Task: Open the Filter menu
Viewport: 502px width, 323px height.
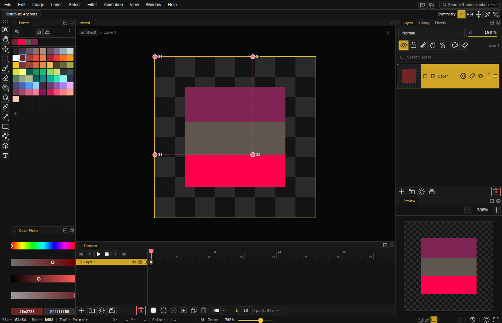Action: [92, 5]
